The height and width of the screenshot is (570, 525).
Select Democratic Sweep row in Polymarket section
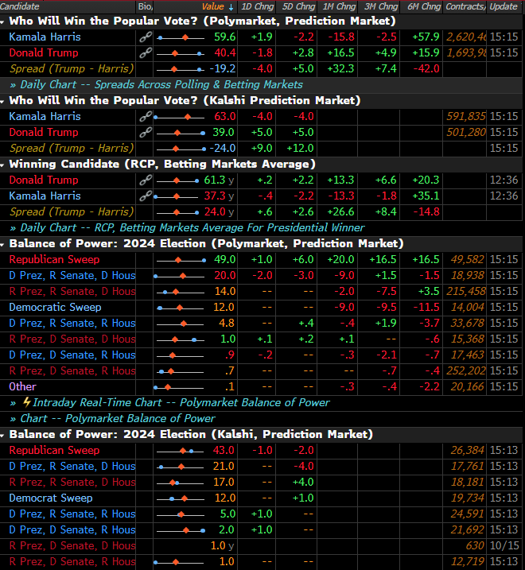pyautogui.click(x=55, y=308)
